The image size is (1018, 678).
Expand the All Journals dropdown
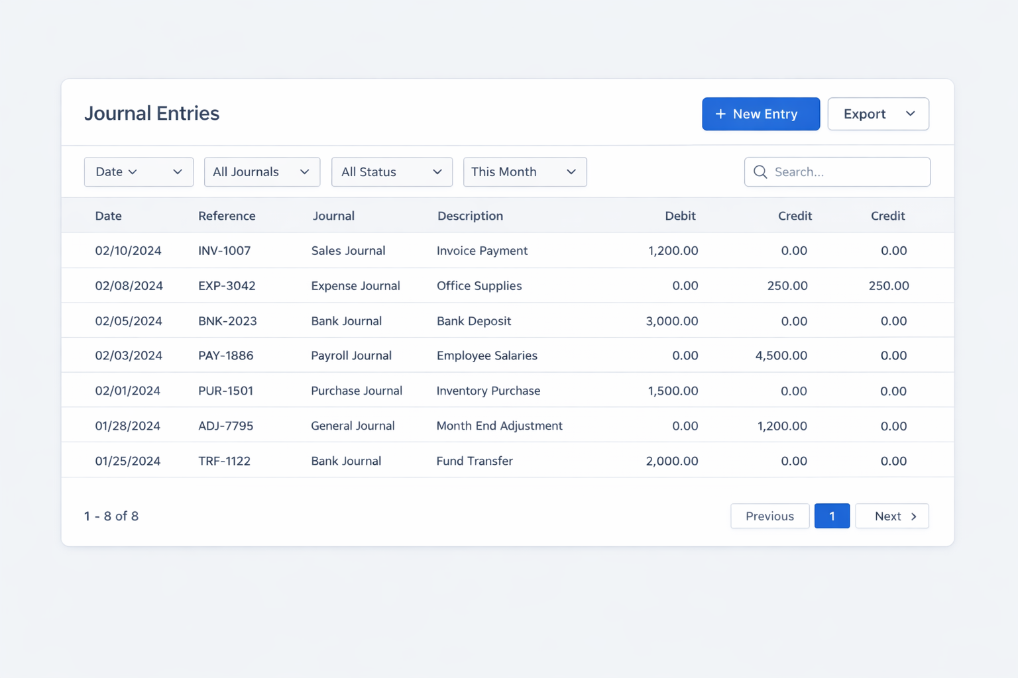pyautogui.click(x=262, y=172)
